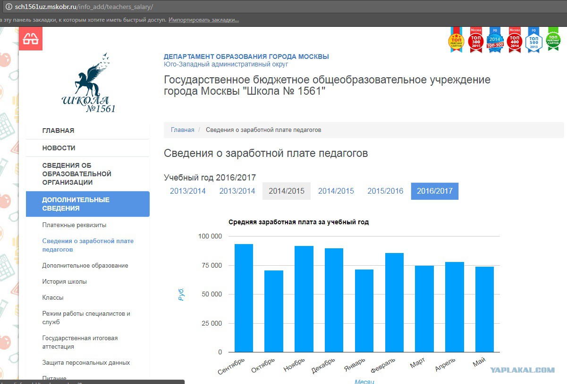Screen dimensions: 567x384
Task: Switch to the 2016/2017 year tab
Action: 434,191
